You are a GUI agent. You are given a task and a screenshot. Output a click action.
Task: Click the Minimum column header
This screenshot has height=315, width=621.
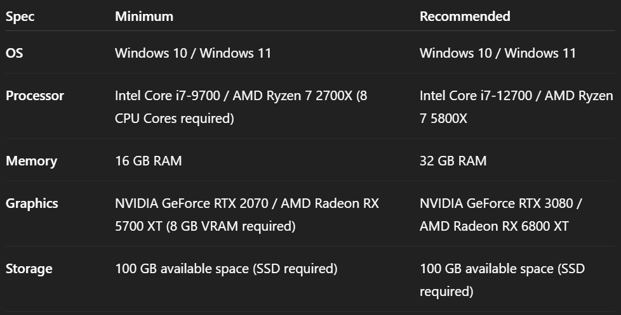click(x=144, y=16)
